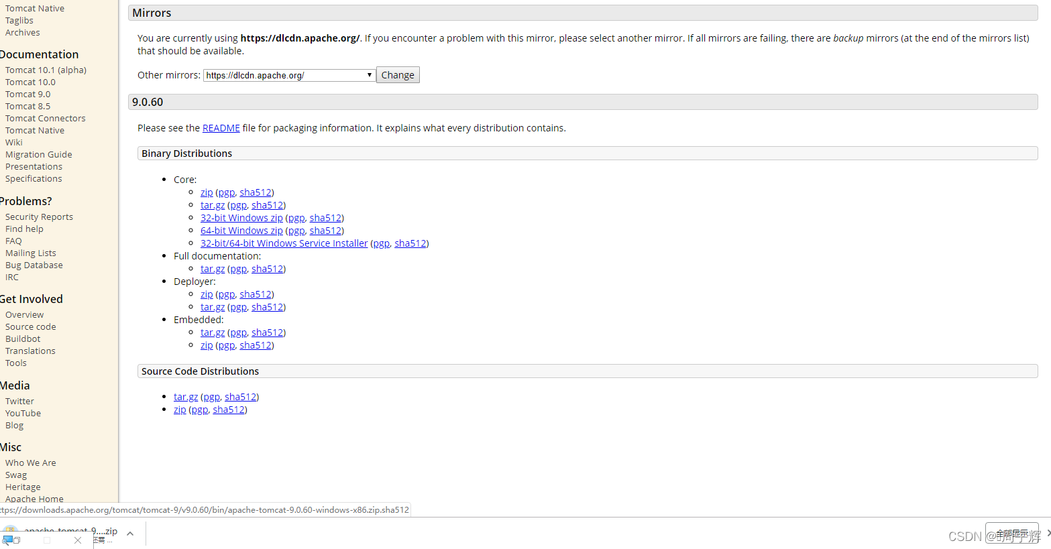Open pgp for Windows Service Installer

(382, 243)
